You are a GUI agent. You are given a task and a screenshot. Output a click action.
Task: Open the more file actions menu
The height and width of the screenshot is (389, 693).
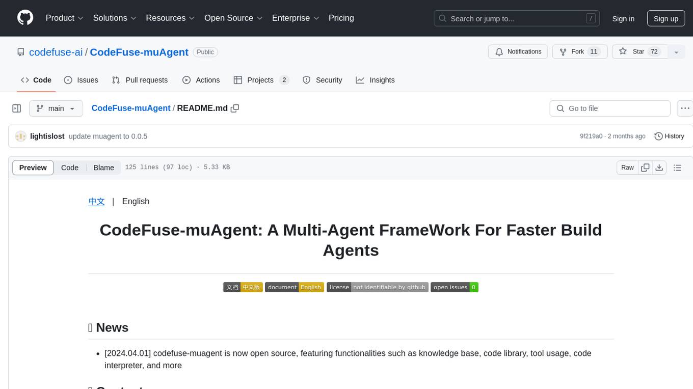pyautogui.click(x=685, y=108)
